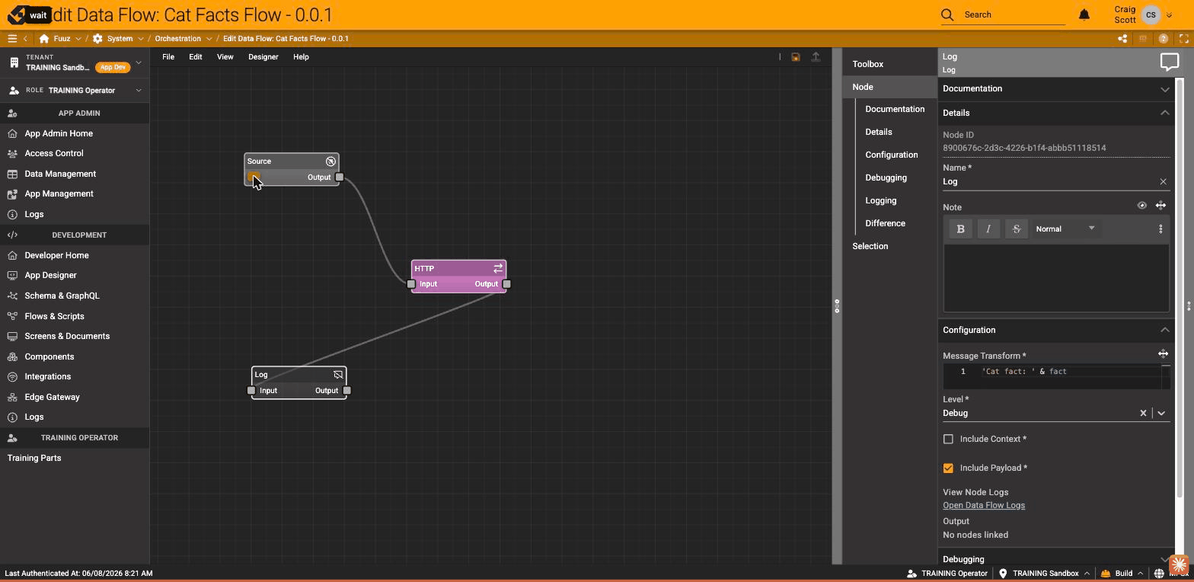Select the Toolbox tab

click(867, 64)
